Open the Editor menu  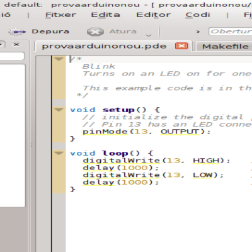[x=154, y=15]
